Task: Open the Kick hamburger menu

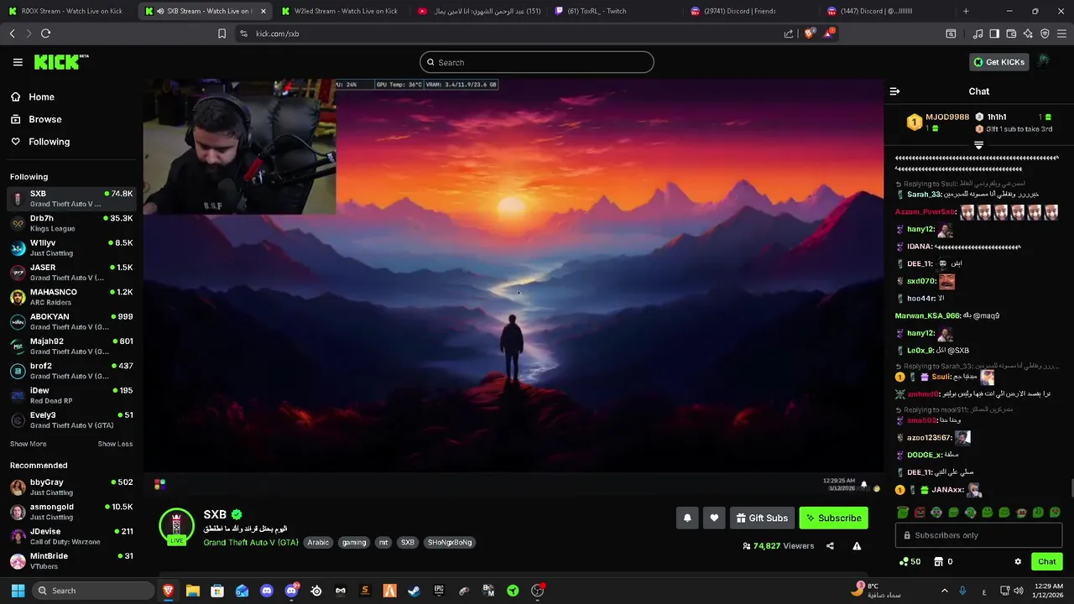Action: click(x=18, y=62)
